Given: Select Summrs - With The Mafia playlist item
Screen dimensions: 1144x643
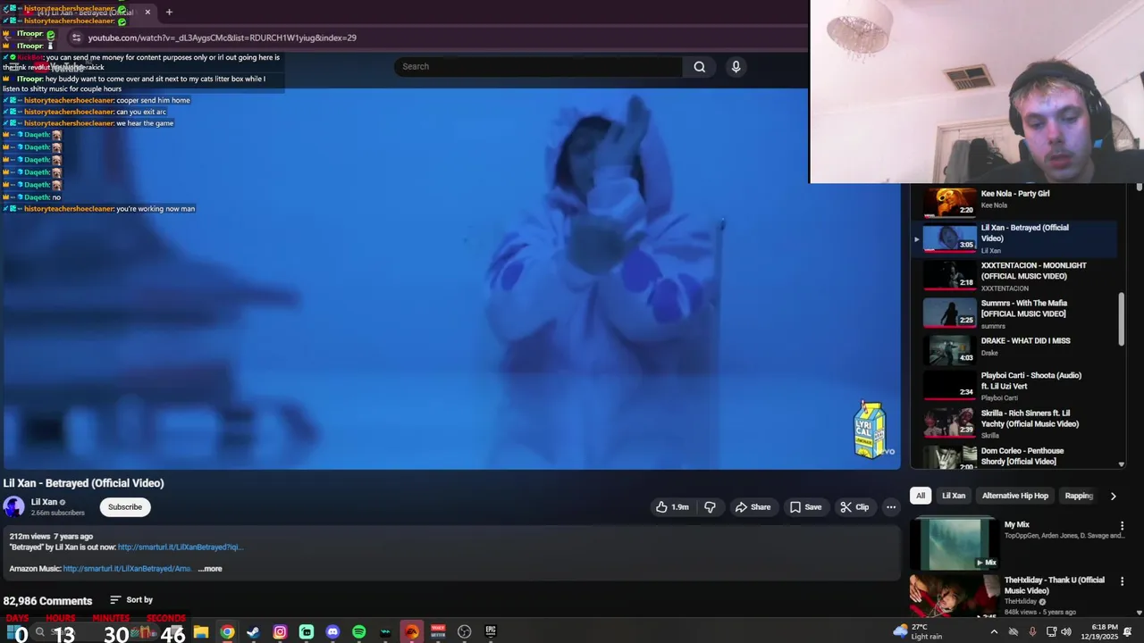Looking at the screenshot, I should [1014, 313].
